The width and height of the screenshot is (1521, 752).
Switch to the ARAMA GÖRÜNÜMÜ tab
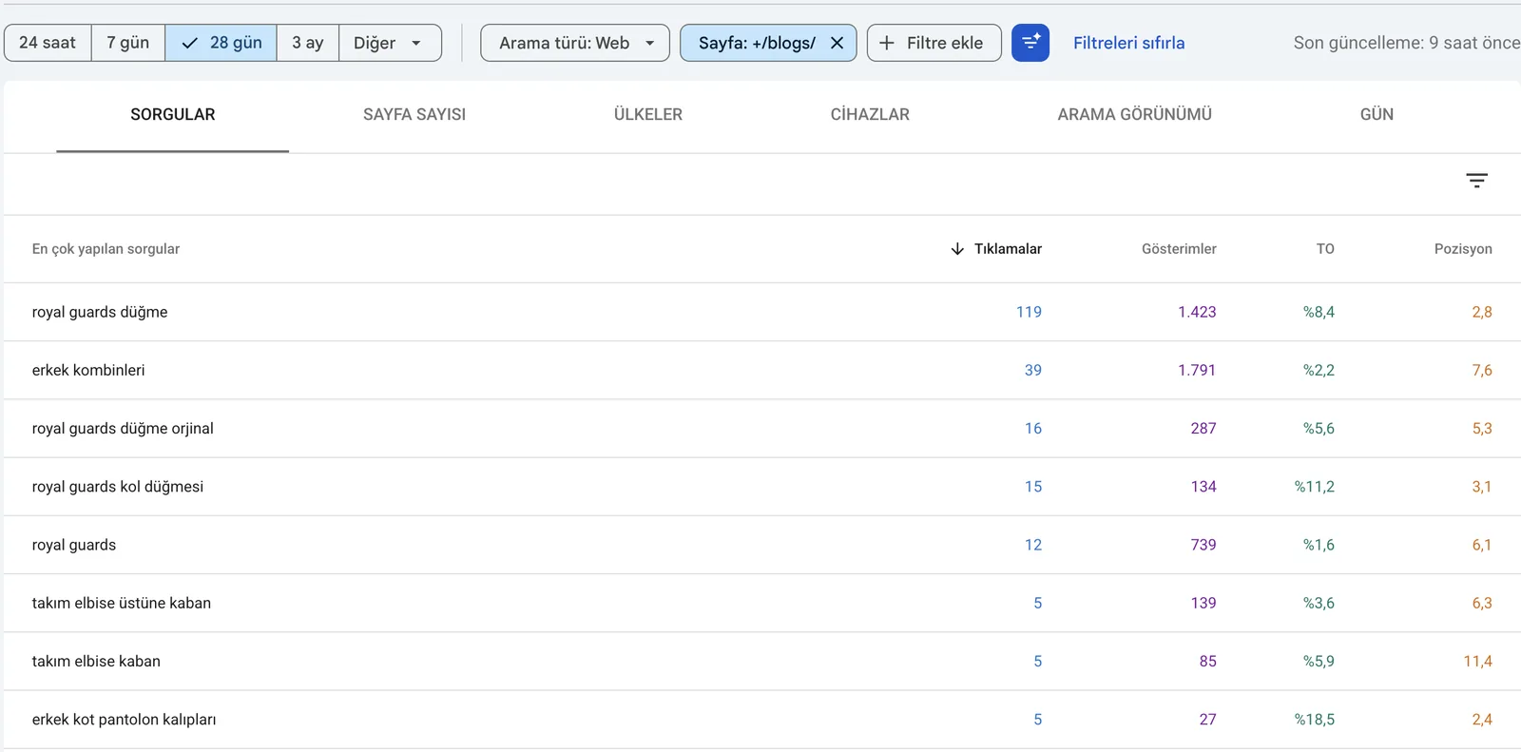click(1134, 114)
